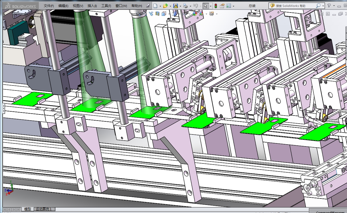Open the 视图(V) menu
Image resolution: width=347 pixels, height=213 pixels.
pos(78,6)
